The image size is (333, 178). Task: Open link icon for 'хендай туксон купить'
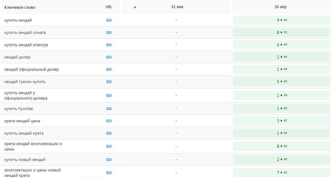(x=109, y=82)
